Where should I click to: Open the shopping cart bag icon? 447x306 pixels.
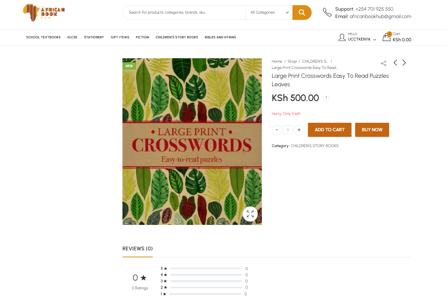tap(386, 37)
